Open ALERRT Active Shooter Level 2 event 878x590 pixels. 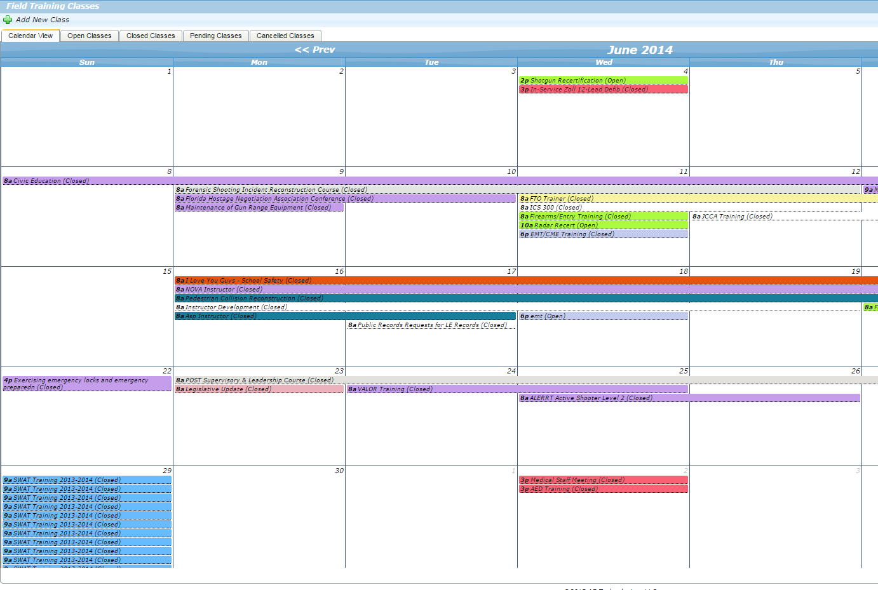pos(591,398)
